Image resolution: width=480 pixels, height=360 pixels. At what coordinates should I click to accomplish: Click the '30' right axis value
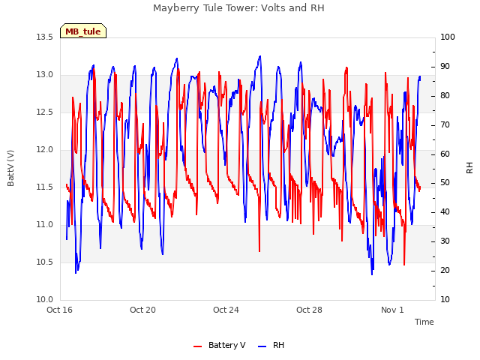(x=445, y=241)
